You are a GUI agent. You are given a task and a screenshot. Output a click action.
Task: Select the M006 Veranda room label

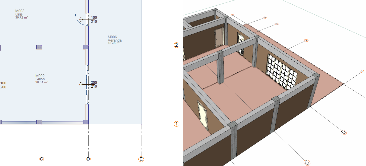coord(115,40)
